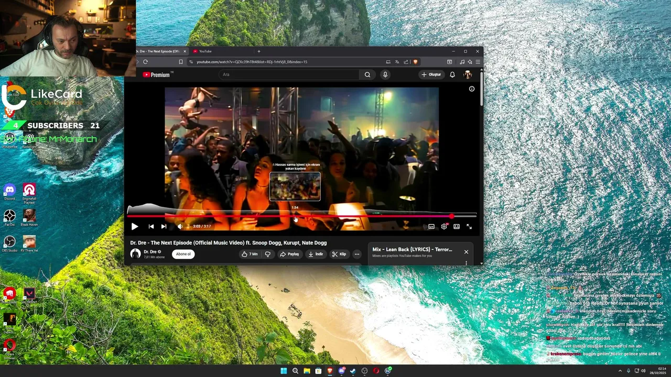Like the video with 7 Mn thumbs-up

tap(250, 254)
